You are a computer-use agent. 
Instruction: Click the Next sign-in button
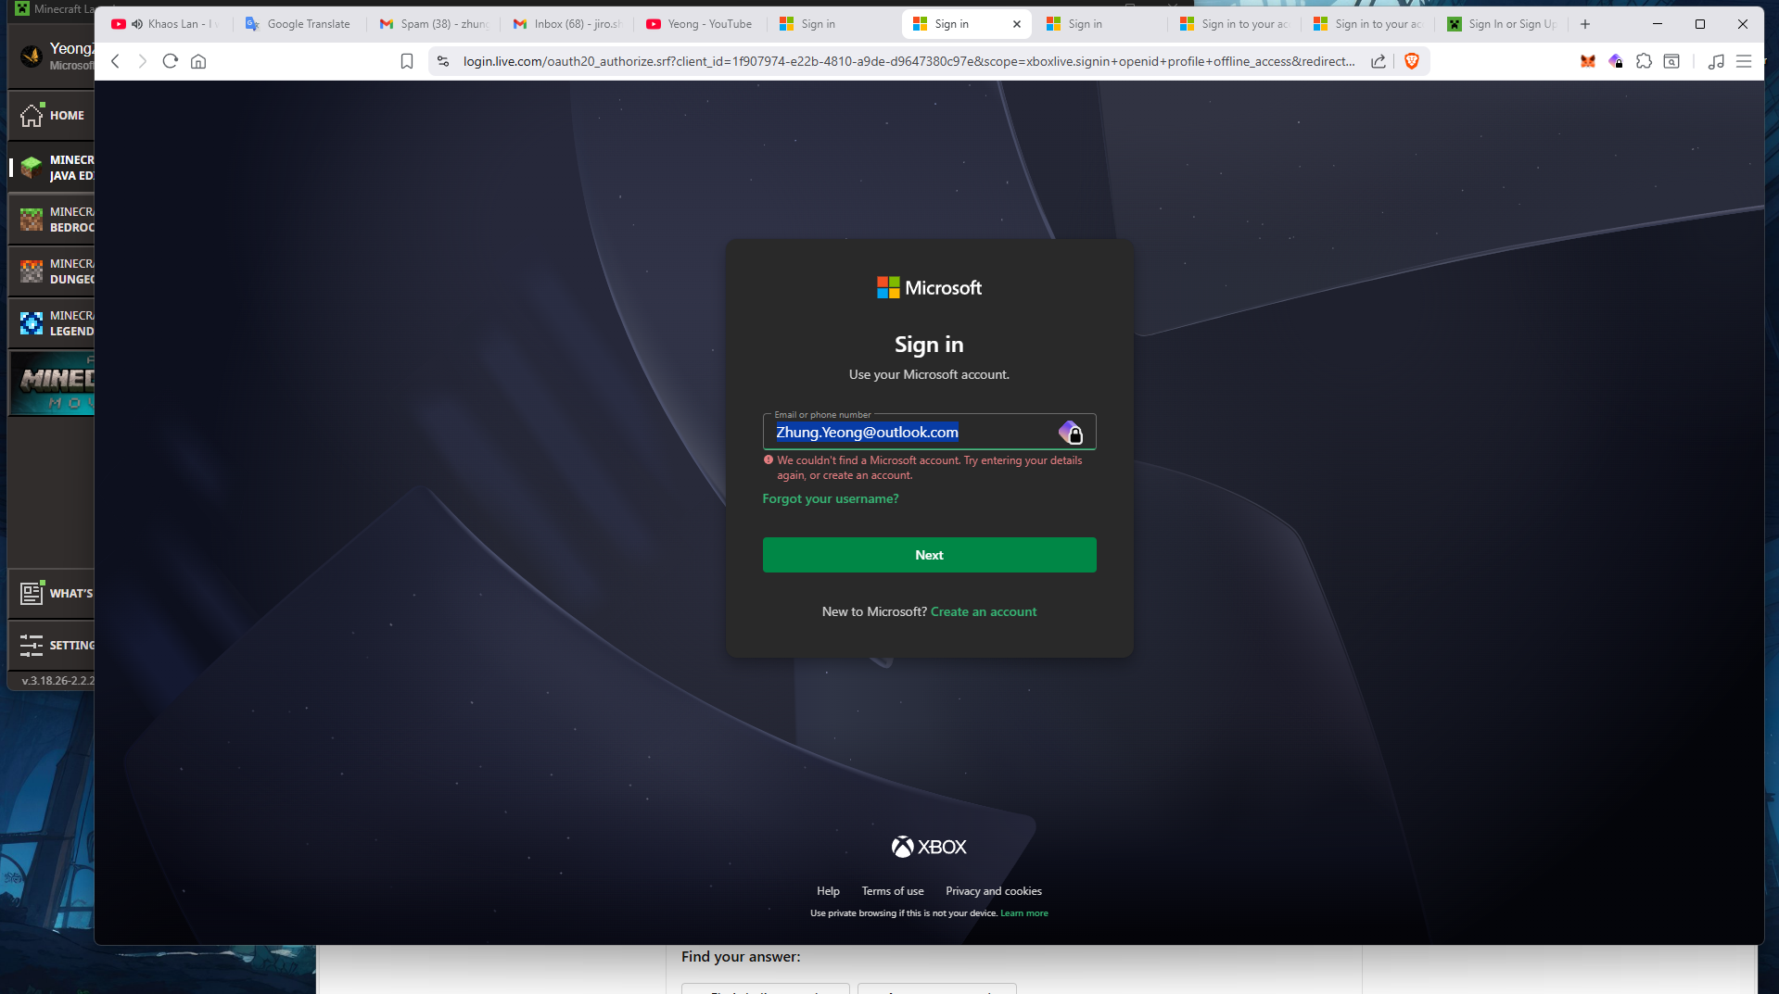[929, 554]
